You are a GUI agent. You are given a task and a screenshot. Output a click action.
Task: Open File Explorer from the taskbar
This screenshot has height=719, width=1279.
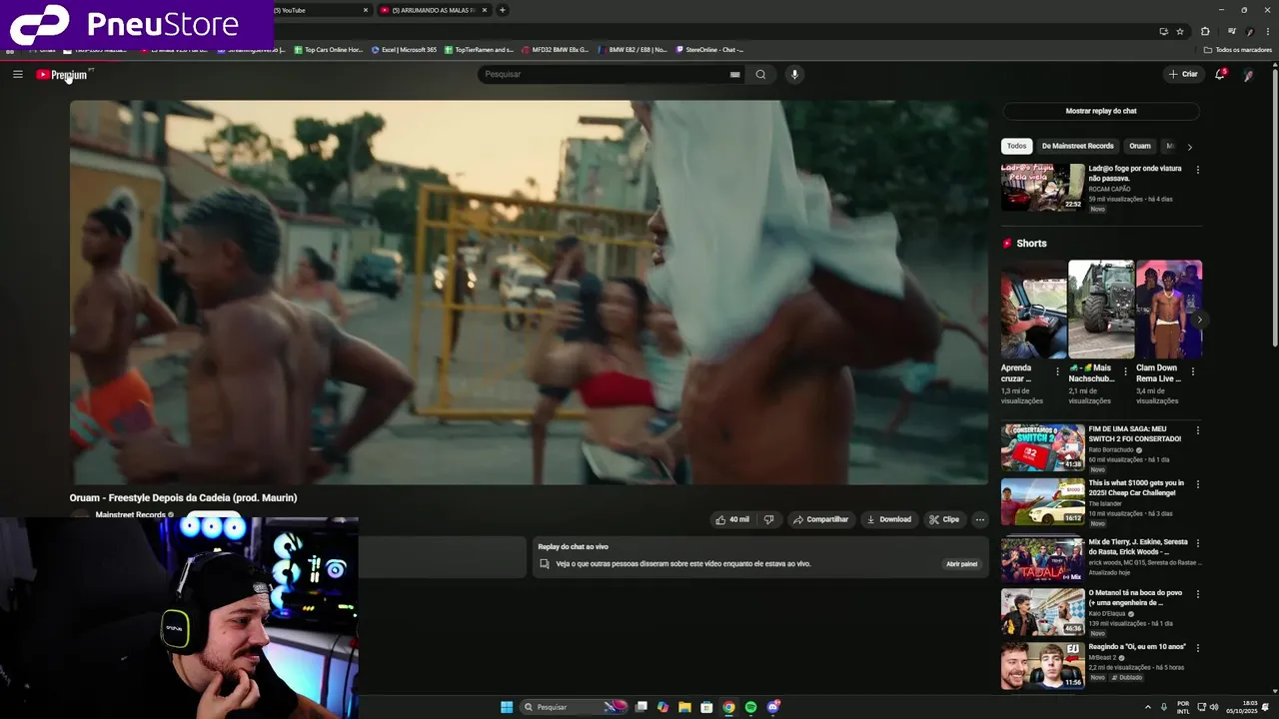pos(684,707)
